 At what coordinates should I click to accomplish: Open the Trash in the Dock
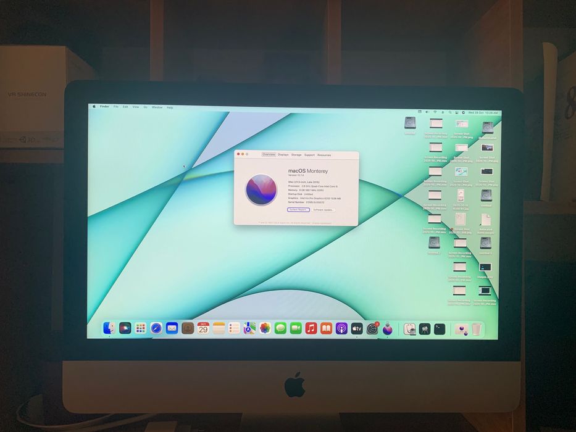[x=477, y=329]
